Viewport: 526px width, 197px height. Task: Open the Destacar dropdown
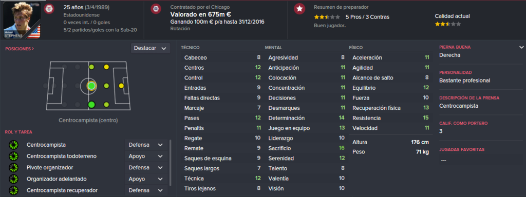tap(151, 48)
